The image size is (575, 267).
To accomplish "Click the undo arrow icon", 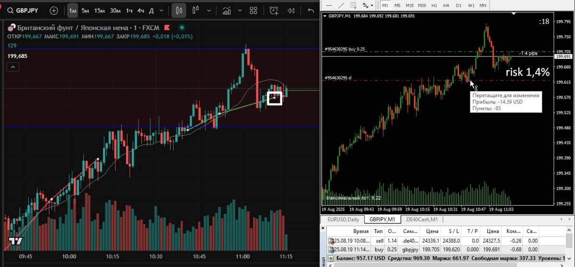I will (311, 10).
